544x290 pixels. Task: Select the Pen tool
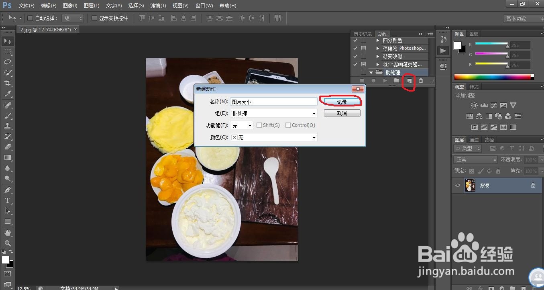(x=8, y=190)
